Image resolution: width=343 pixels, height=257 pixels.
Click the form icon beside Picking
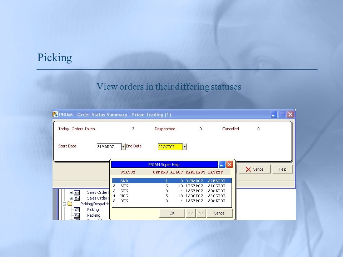click(x=77, y=210)
